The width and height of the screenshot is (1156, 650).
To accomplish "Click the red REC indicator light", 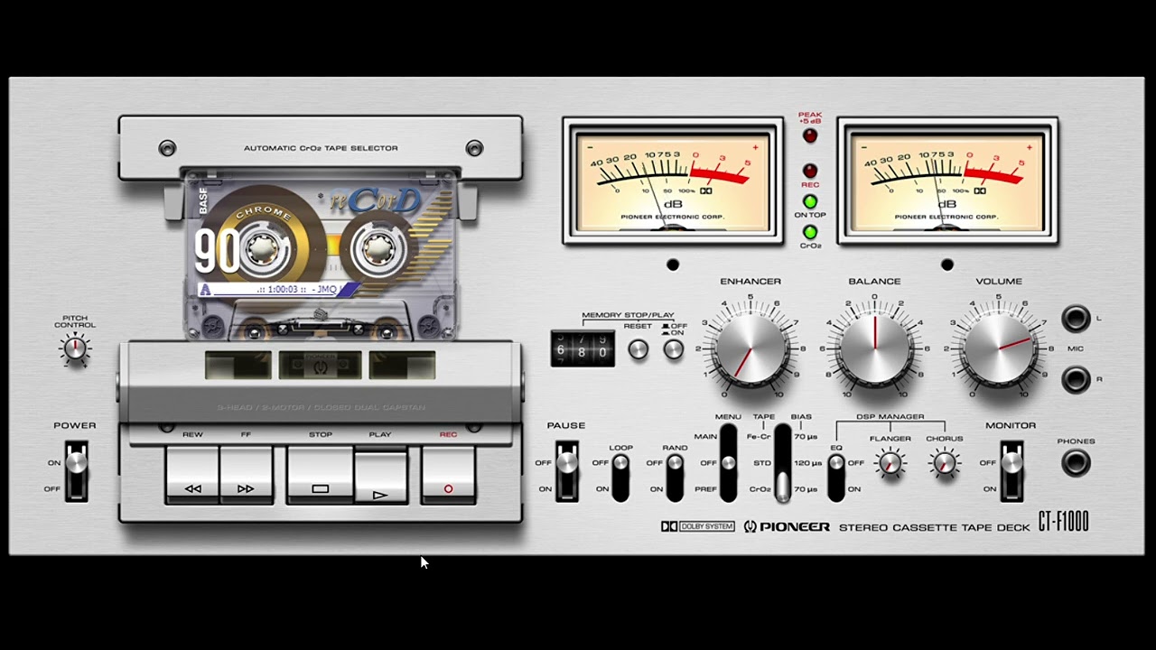I will (x=810, y=171).
